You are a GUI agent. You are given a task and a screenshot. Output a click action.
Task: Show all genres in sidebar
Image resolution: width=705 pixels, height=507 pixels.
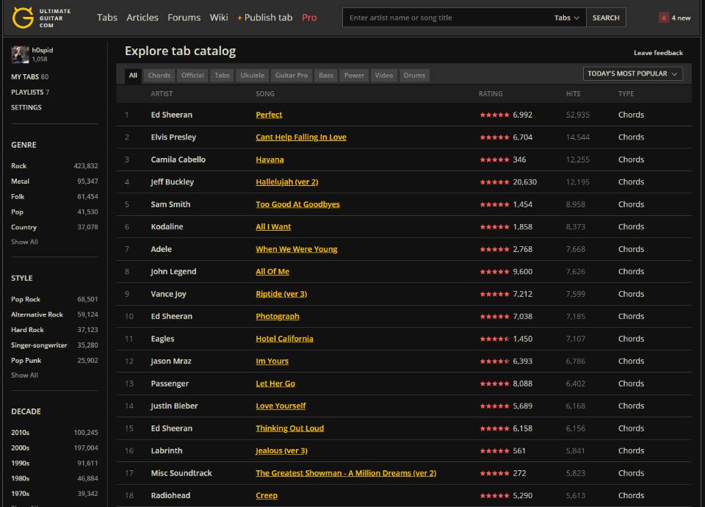tap(24, 242)
